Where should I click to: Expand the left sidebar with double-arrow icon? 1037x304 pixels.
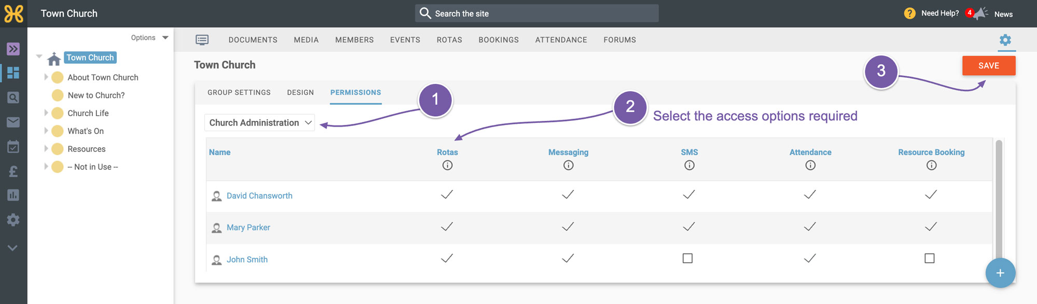13,49
